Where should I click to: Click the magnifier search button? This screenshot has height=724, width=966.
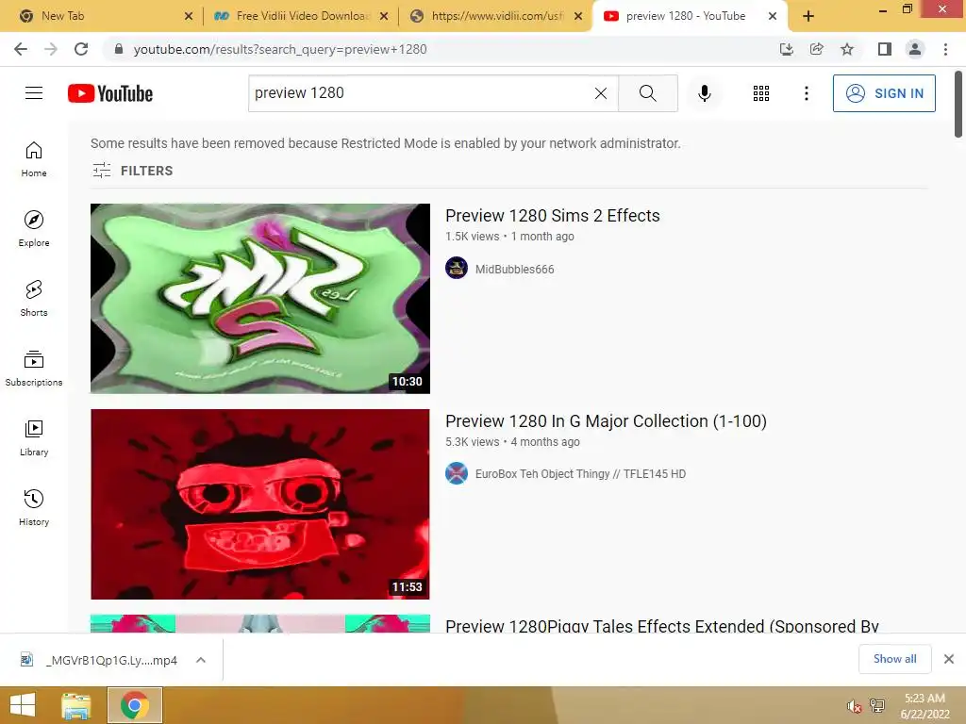click(x=647, y=93)
